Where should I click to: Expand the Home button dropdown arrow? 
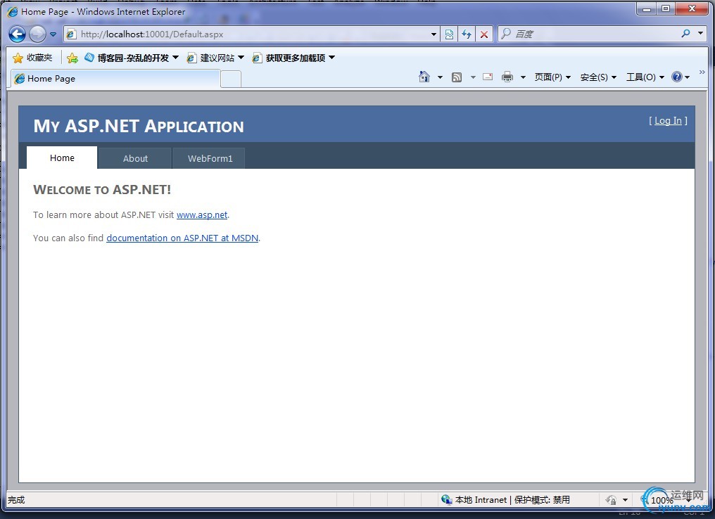[x=440, y=77]
